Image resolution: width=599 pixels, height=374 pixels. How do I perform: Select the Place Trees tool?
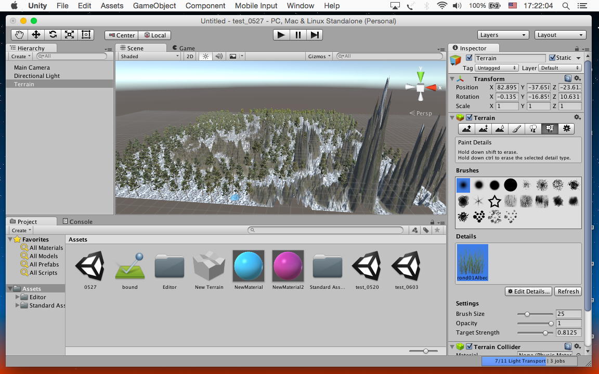click(533, 129)
